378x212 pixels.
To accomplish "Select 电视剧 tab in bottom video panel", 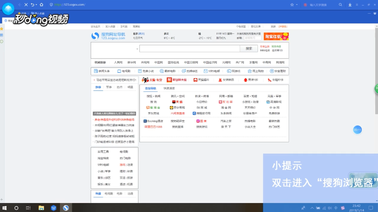I will [109, 194].
